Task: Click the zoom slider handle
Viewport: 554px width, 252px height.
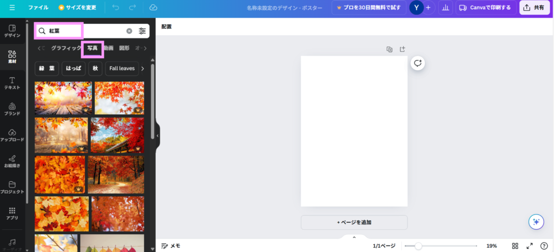Action: tap(418, 246)
